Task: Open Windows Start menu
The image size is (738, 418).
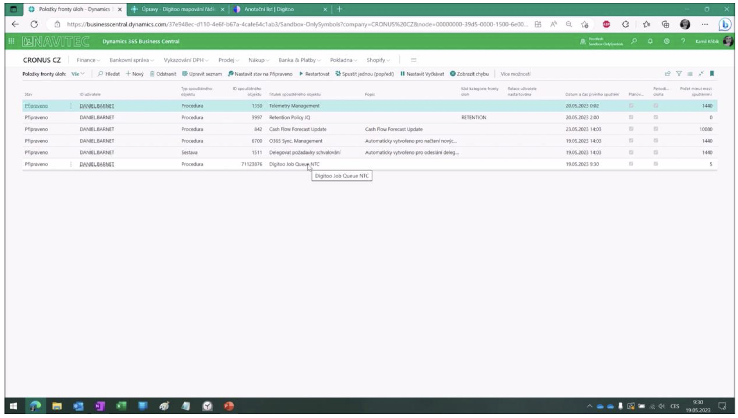Action: (13, 406)
